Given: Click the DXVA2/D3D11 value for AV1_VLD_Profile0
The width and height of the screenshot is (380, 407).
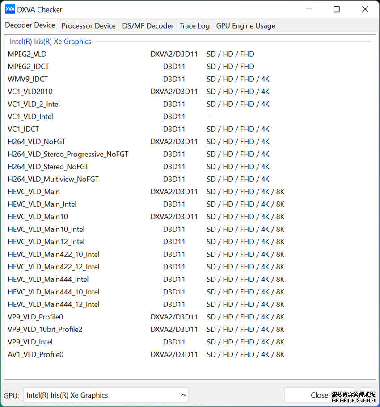Looking at the screenshot, I should click(x=174, y=354).
